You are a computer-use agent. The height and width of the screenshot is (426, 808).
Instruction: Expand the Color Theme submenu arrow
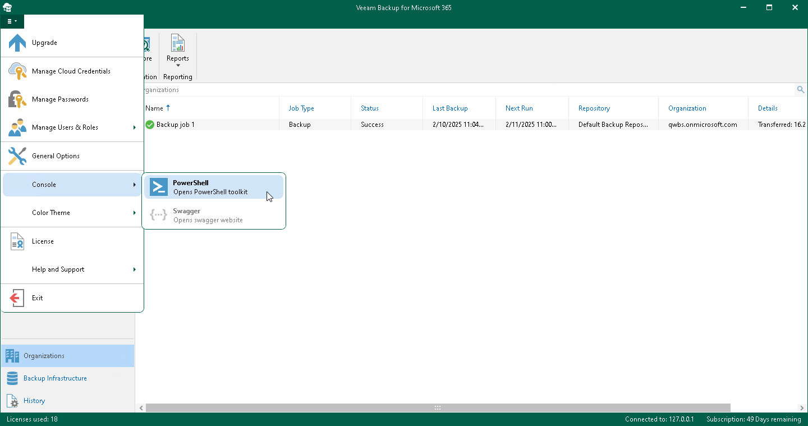coord(135,213)
